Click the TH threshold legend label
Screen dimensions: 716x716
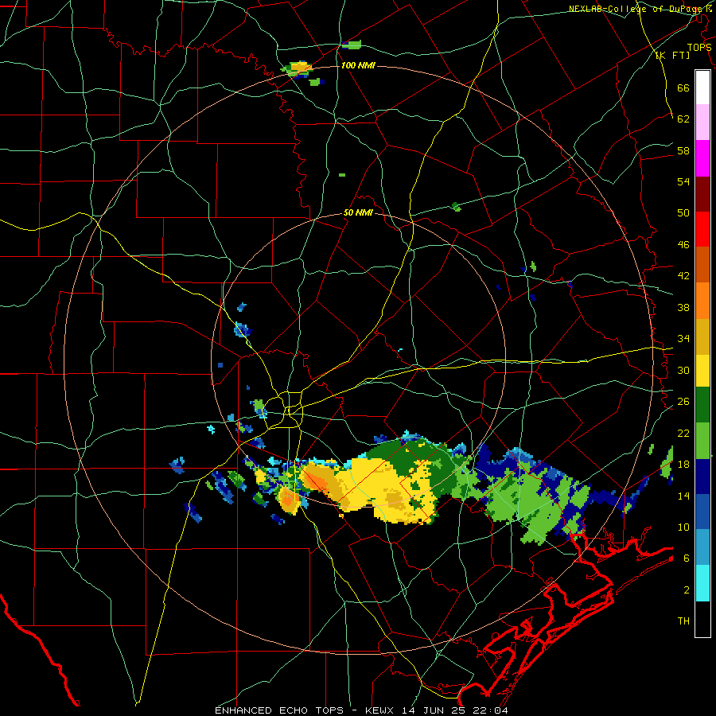pyautogui.click(x=683, y=621)
